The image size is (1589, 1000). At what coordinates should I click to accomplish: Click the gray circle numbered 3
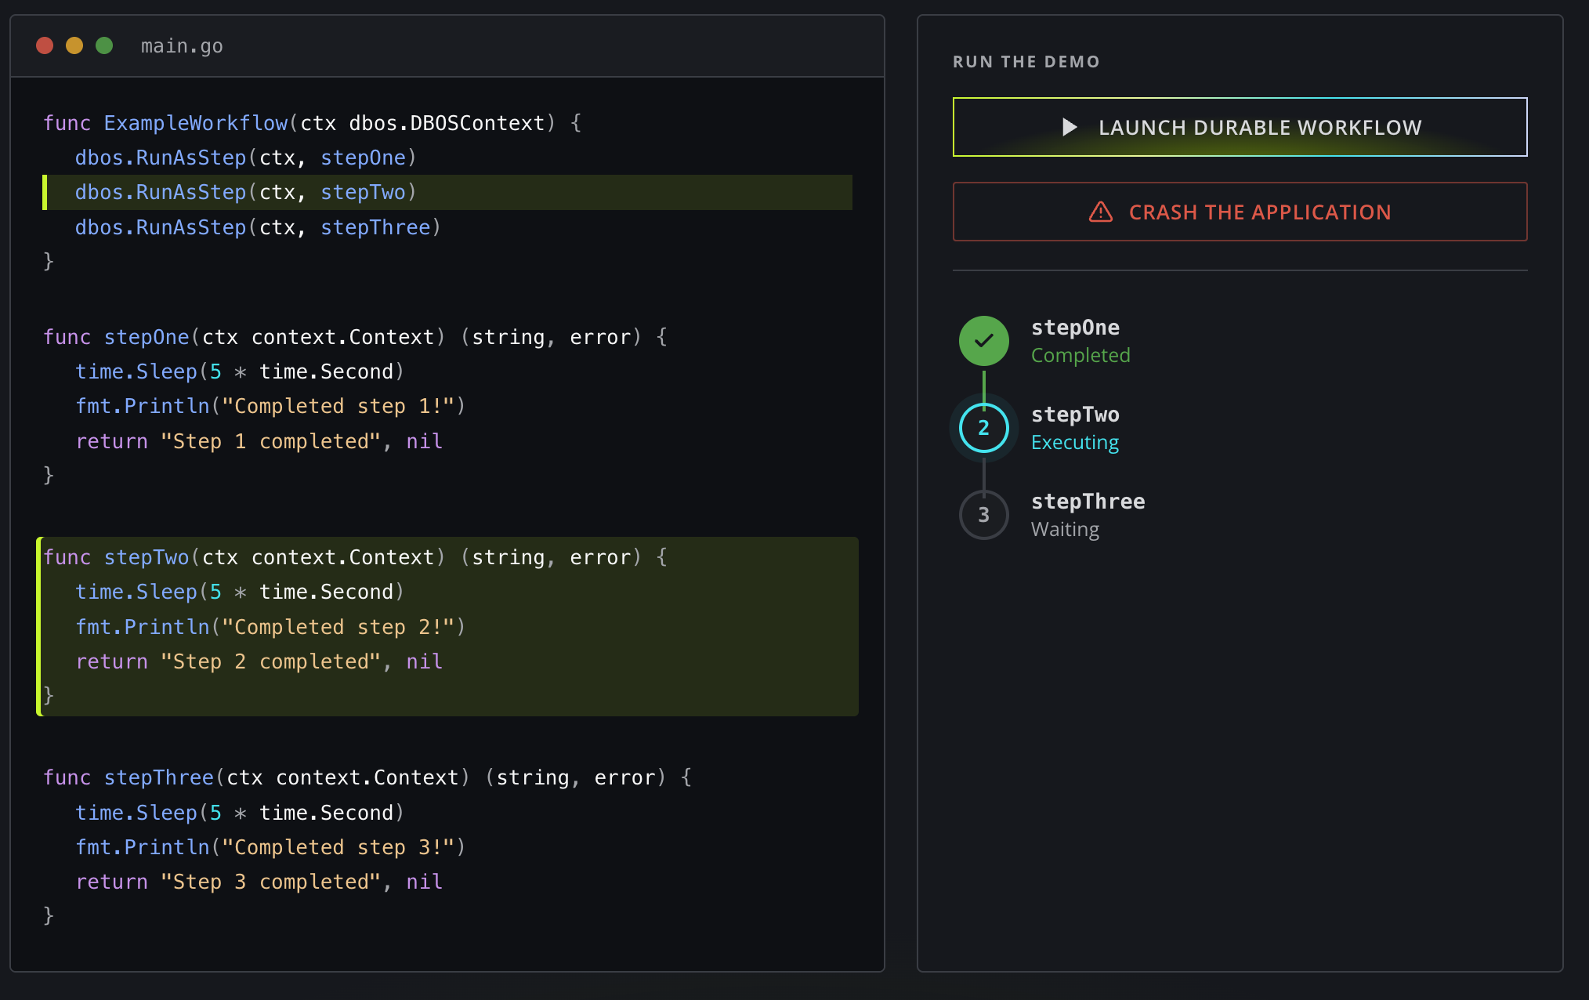click(984, 515)
